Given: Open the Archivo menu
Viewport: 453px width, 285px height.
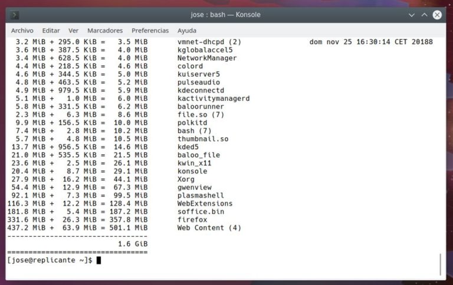Looking at the screenshot, I should pyautogui.click(x=22, y=31).
